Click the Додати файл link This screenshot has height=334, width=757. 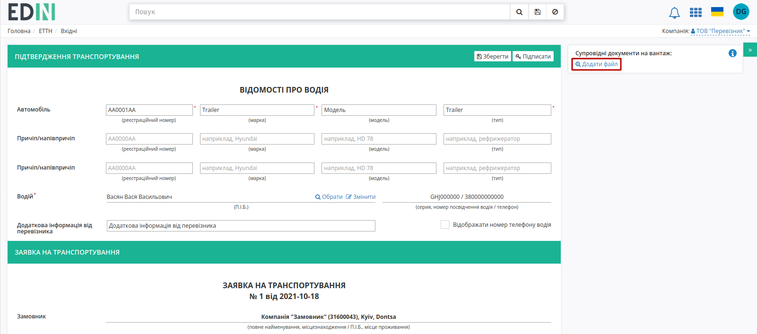596,64
